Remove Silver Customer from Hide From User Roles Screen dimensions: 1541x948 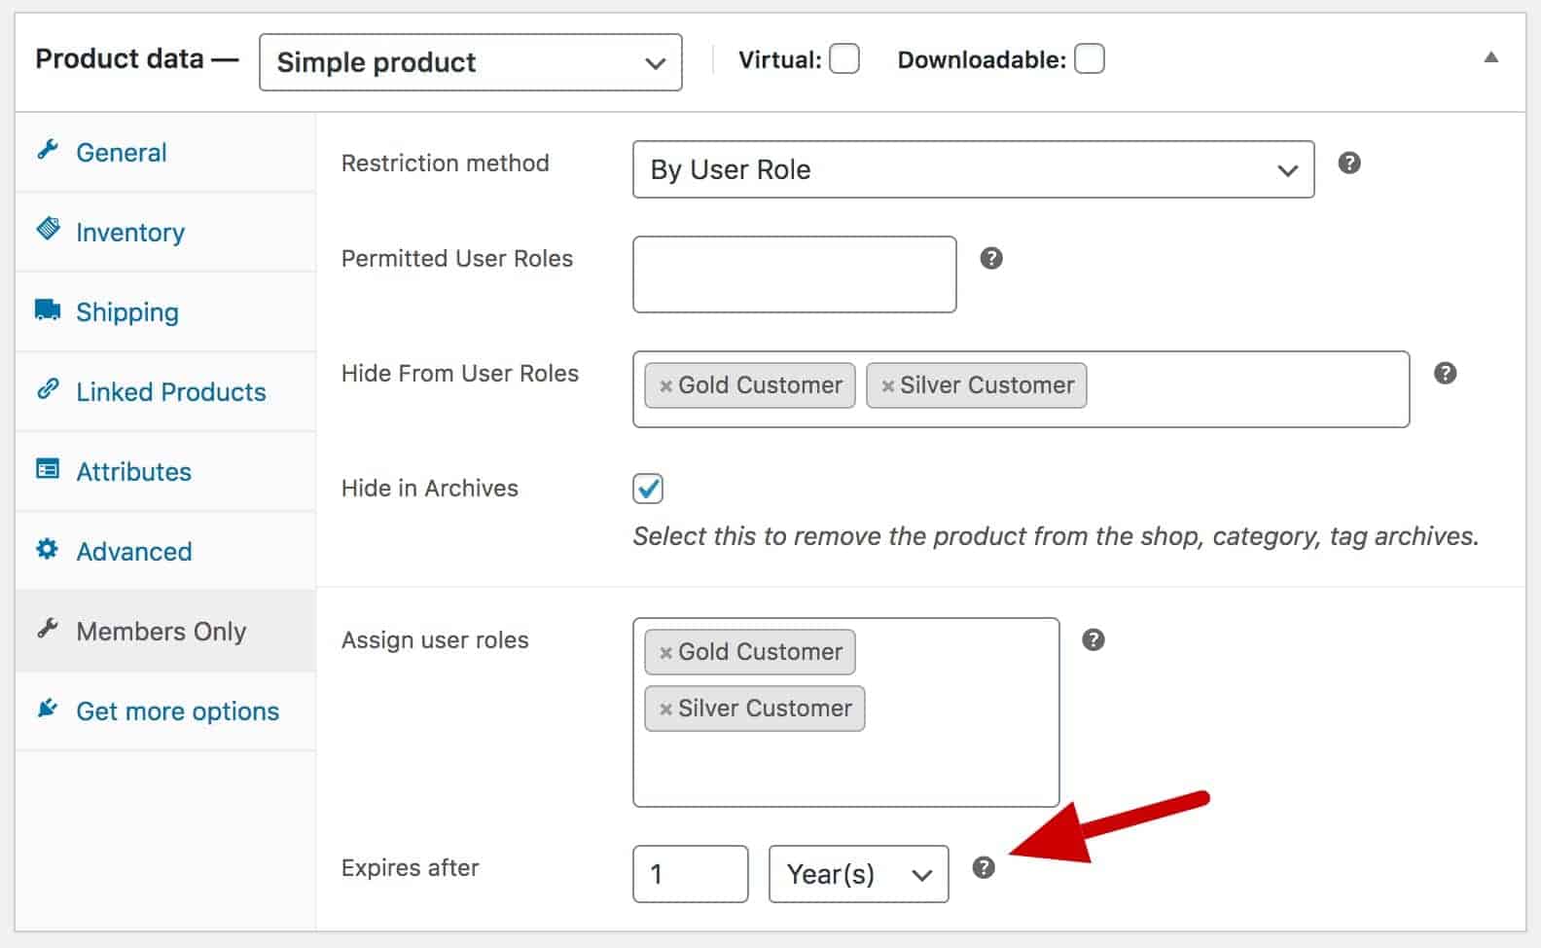click(887, 386)
